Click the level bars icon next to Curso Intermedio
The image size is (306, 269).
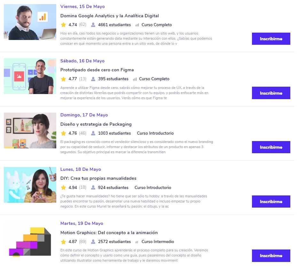click(x=137, y=242)
